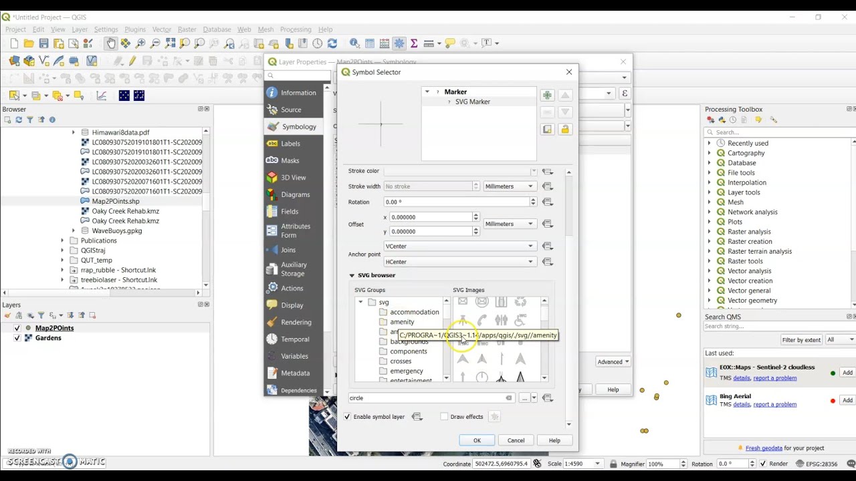Toggle the Draw effects checkbox
856x481 pixels.
444,417
